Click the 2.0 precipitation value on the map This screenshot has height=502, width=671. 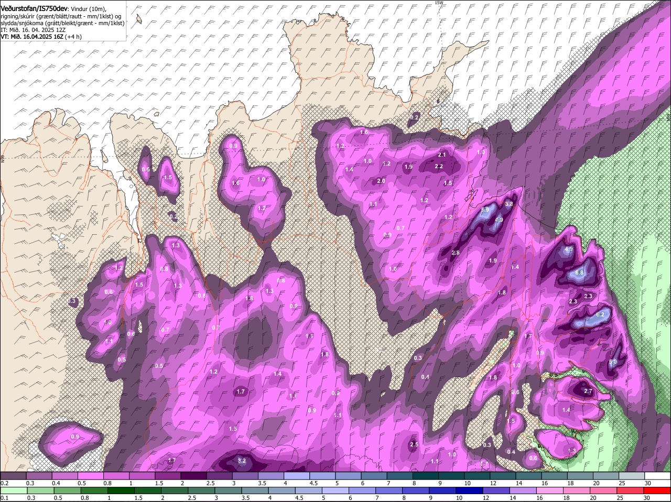pyautogui.click(x=381, y=181)
